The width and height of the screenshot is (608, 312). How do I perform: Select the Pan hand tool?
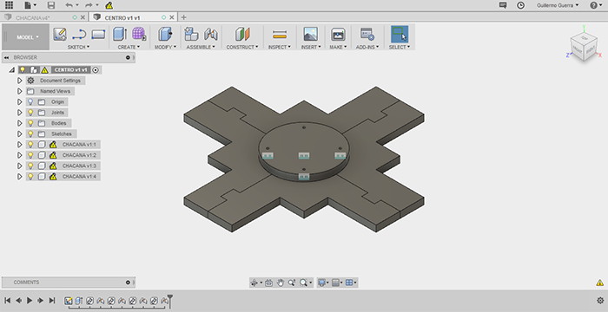pyautogui.click(x=280, y=283)
